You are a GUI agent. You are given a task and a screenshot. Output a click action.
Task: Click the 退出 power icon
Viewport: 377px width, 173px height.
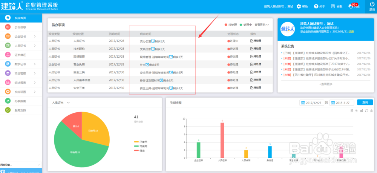click(x=372, y=4)
